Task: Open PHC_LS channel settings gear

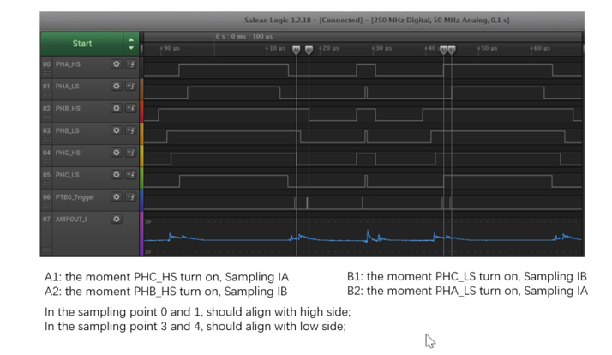Action: click(x=117, y=175)
